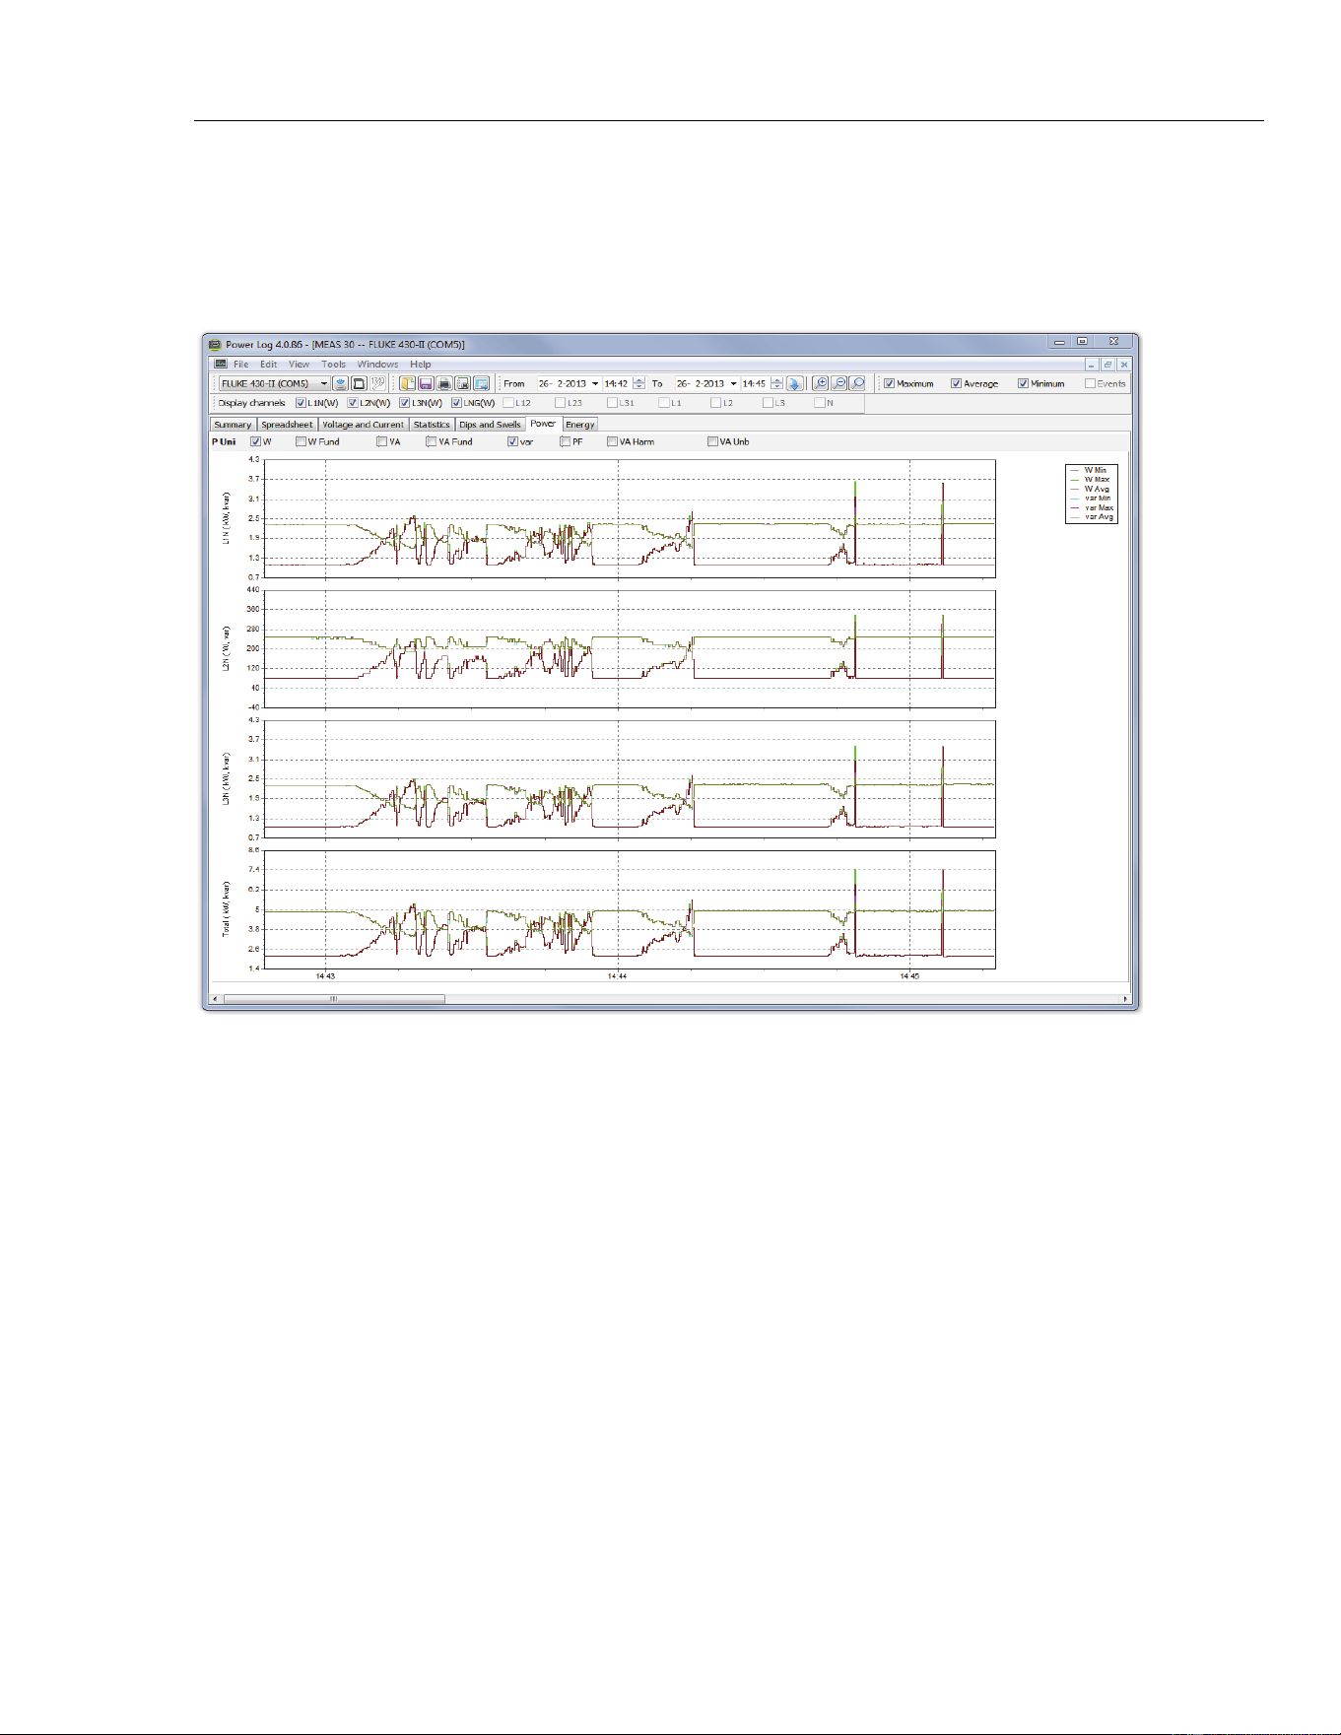
Task: Enable the W Fund checkbox
Action: coord(301,441)
